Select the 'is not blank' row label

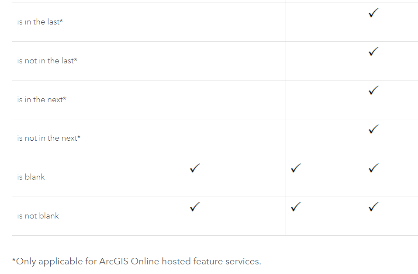[x=38, y=216]
